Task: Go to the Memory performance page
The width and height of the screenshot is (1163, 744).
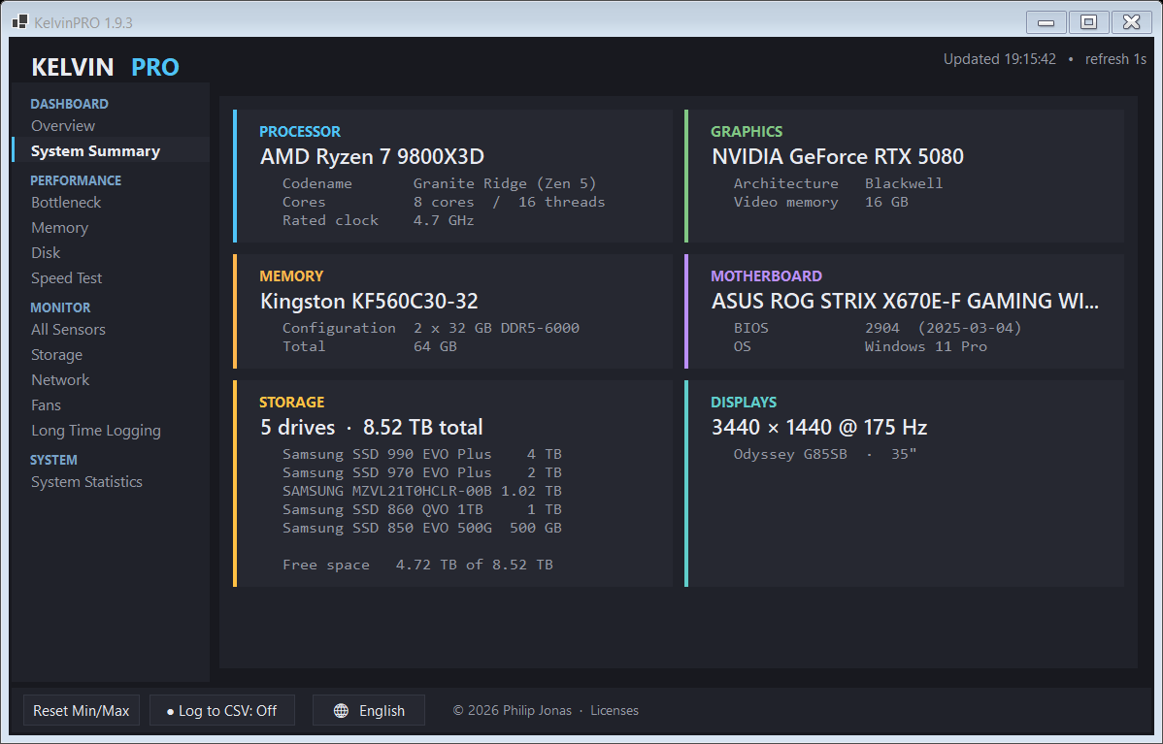Action: pyautogui.click(x=59, y=228)
